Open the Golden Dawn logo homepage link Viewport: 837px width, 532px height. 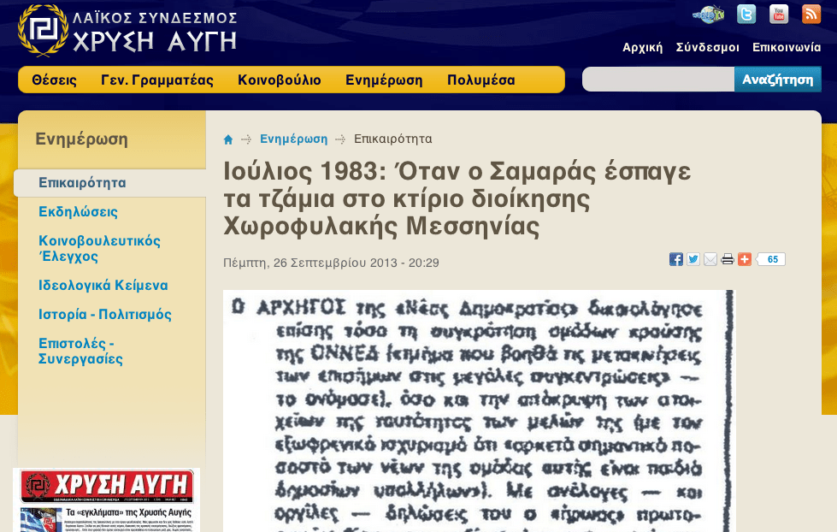pos(127,30)
